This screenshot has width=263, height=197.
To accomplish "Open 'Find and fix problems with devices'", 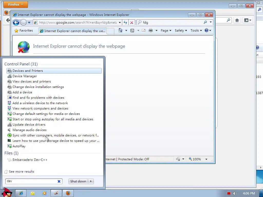I will [x=54, y=98].
